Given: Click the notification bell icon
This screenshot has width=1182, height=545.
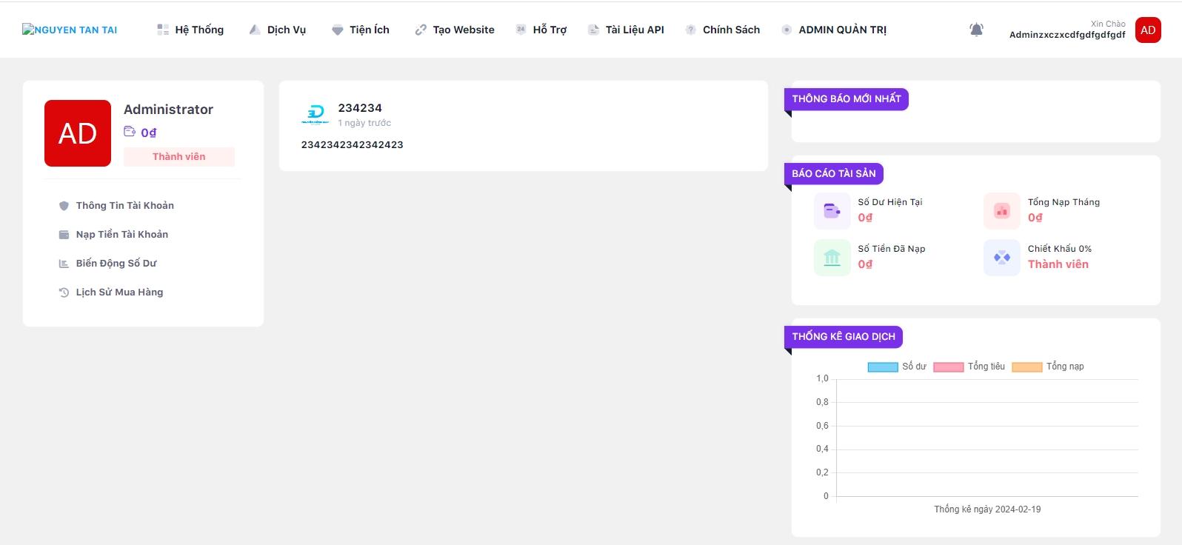Looking at the screenshot, I should [976, 30].
